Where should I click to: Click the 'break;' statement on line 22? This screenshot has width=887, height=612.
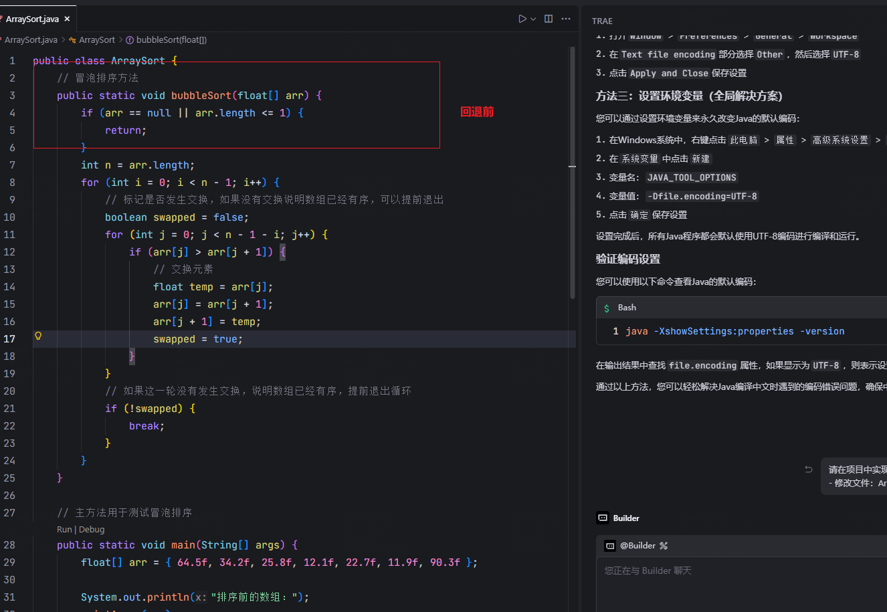click(x=147, y=426)
